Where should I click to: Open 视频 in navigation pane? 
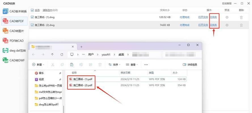point(39,79)
